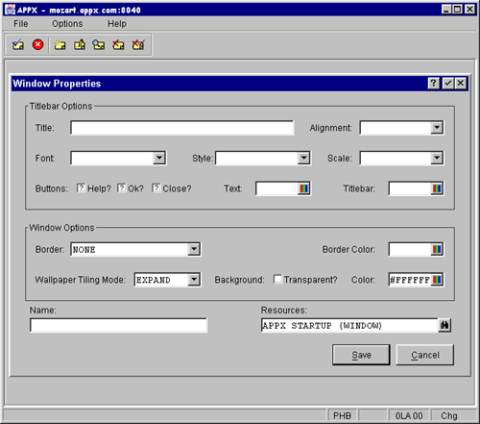Viewport: 480px width, 424px height.
Task: Click the single red X Delete folder icon
Action: point(118,44)
